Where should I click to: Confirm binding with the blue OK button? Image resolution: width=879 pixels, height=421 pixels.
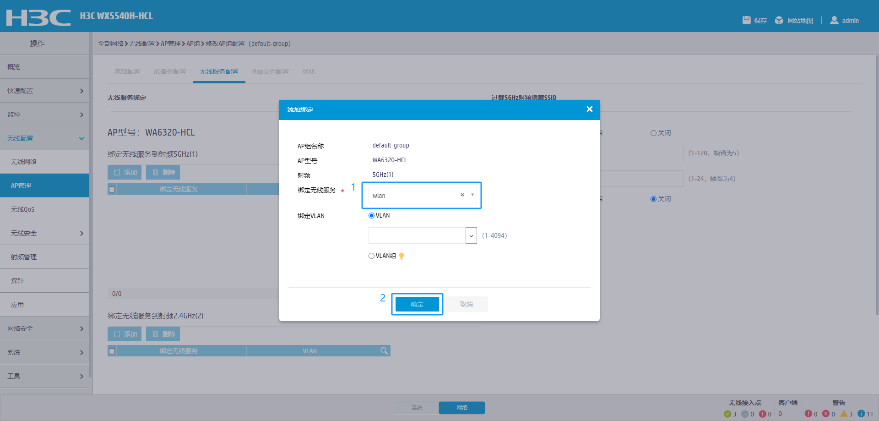pos(417,304)
